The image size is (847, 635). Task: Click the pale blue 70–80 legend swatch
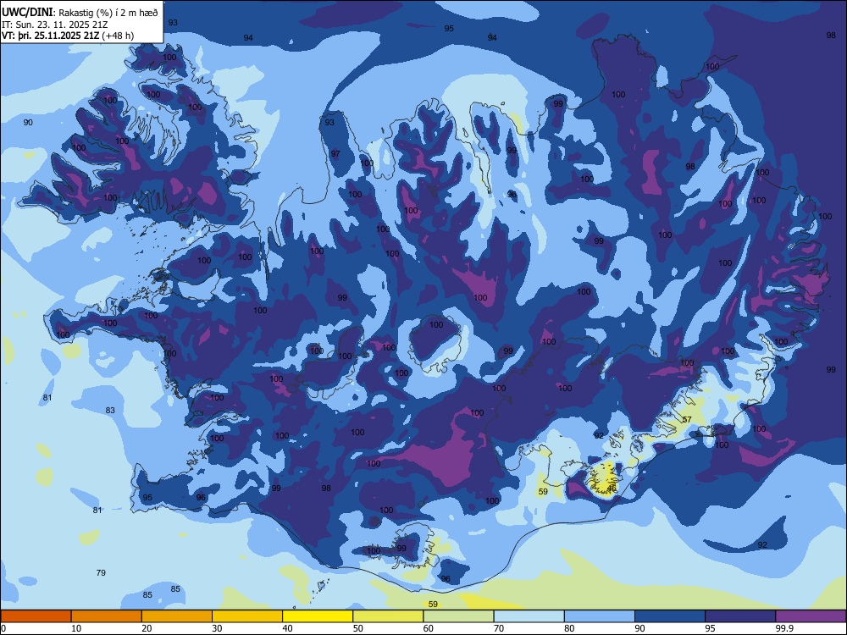[529, 616]
